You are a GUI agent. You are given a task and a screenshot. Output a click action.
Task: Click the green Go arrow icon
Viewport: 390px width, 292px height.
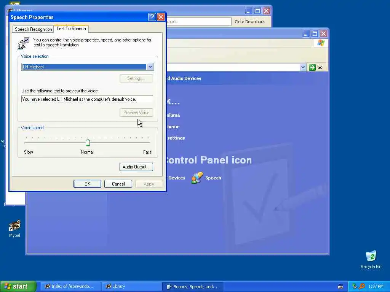(x=312, y=67)
